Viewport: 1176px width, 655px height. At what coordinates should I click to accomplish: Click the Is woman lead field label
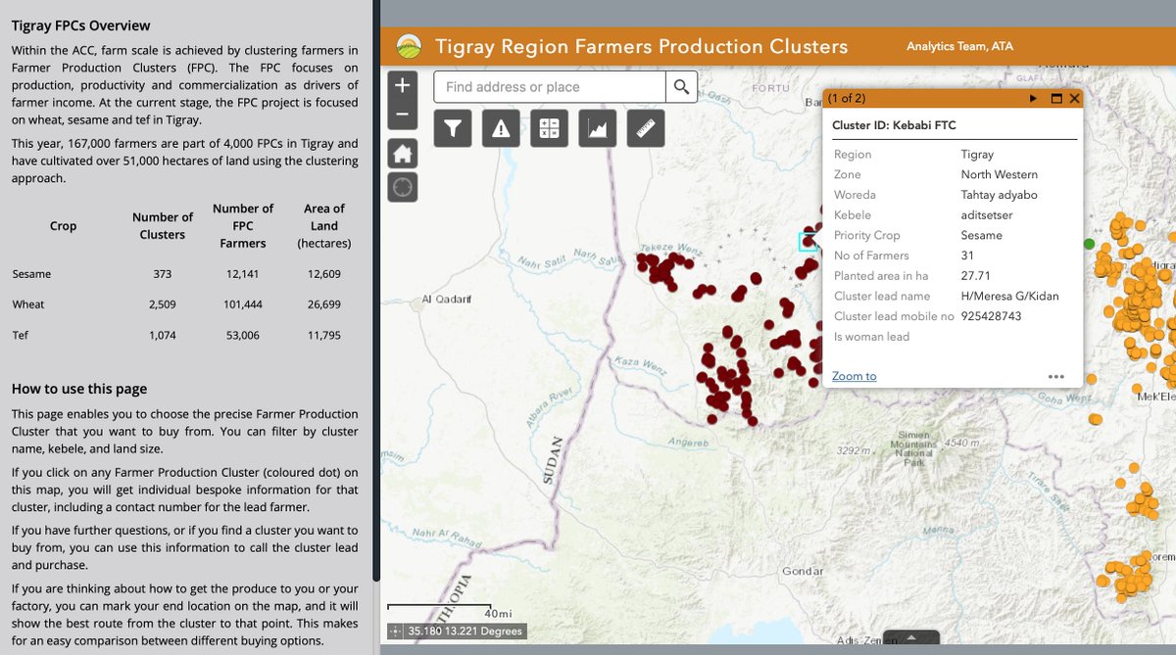871,337
